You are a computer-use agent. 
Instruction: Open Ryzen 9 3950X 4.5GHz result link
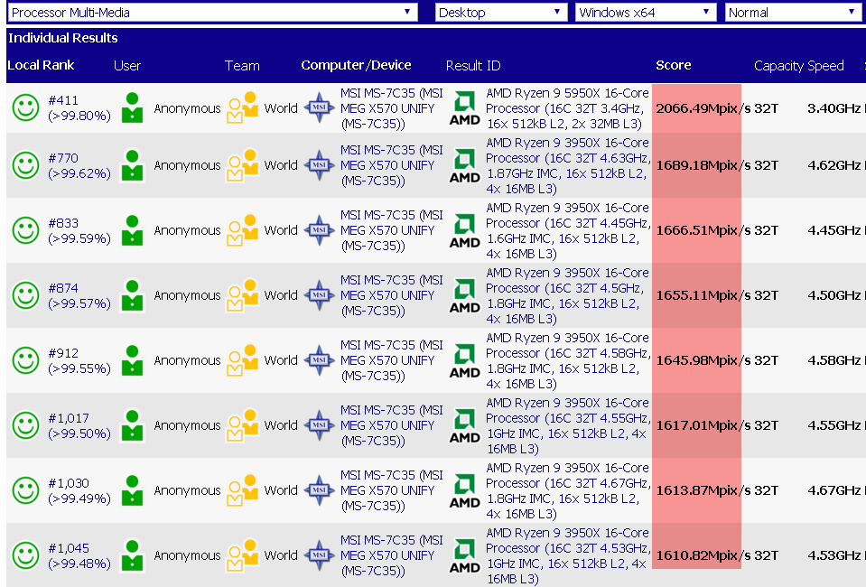coord(567,296)
